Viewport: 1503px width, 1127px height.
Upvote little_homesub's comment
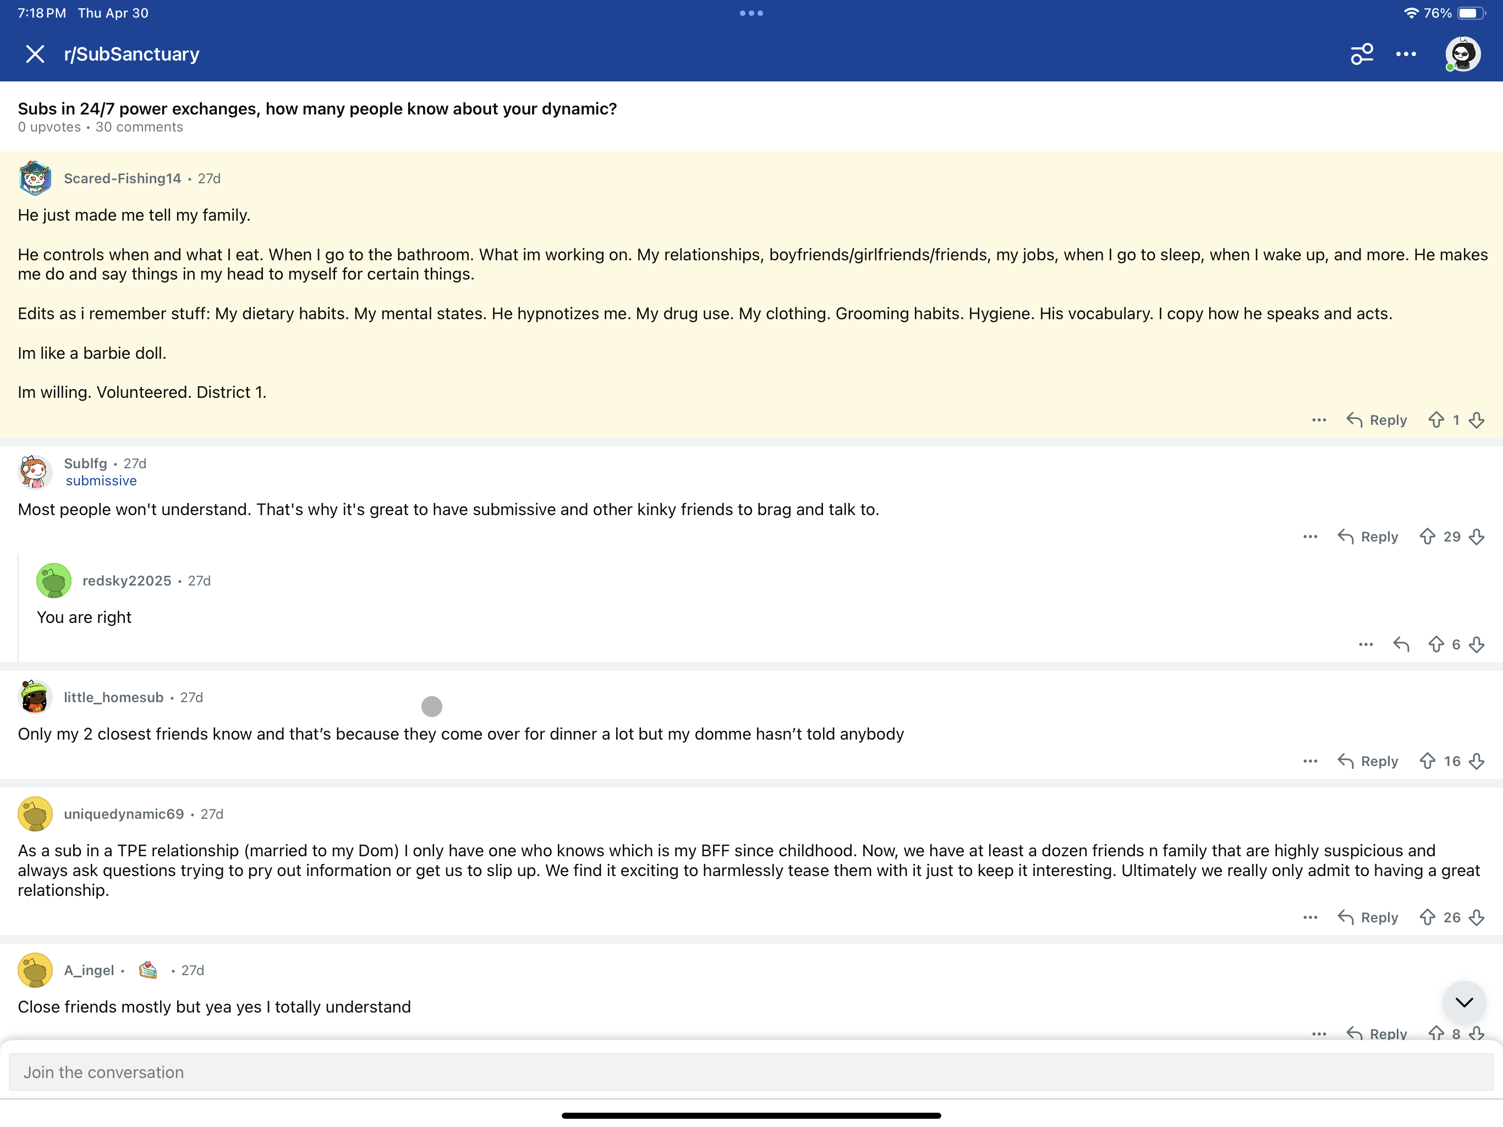(x=1428, y=761)
